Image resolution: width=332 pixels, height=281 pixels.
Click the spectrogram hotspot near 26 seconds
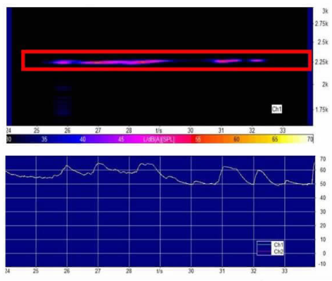62,62
